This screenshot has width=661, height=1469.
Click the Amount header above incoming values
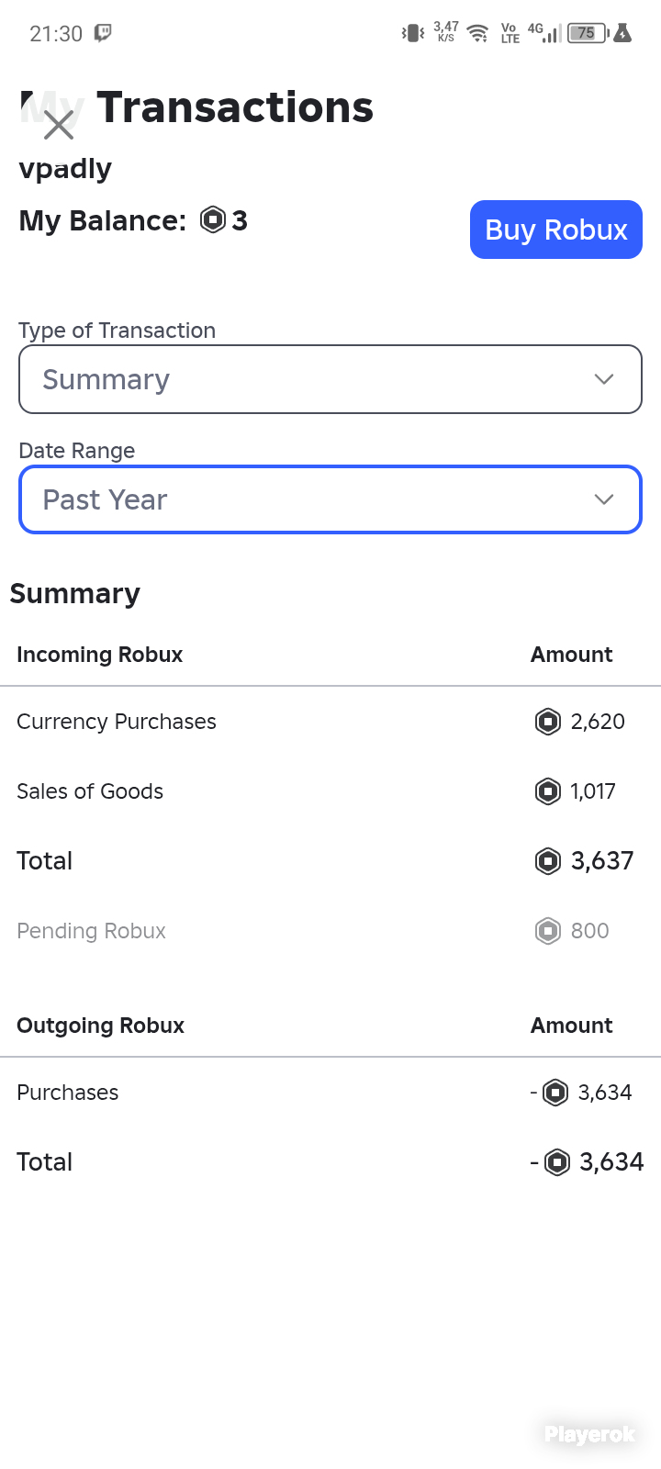pyautogui.click(x=572, y=655)
